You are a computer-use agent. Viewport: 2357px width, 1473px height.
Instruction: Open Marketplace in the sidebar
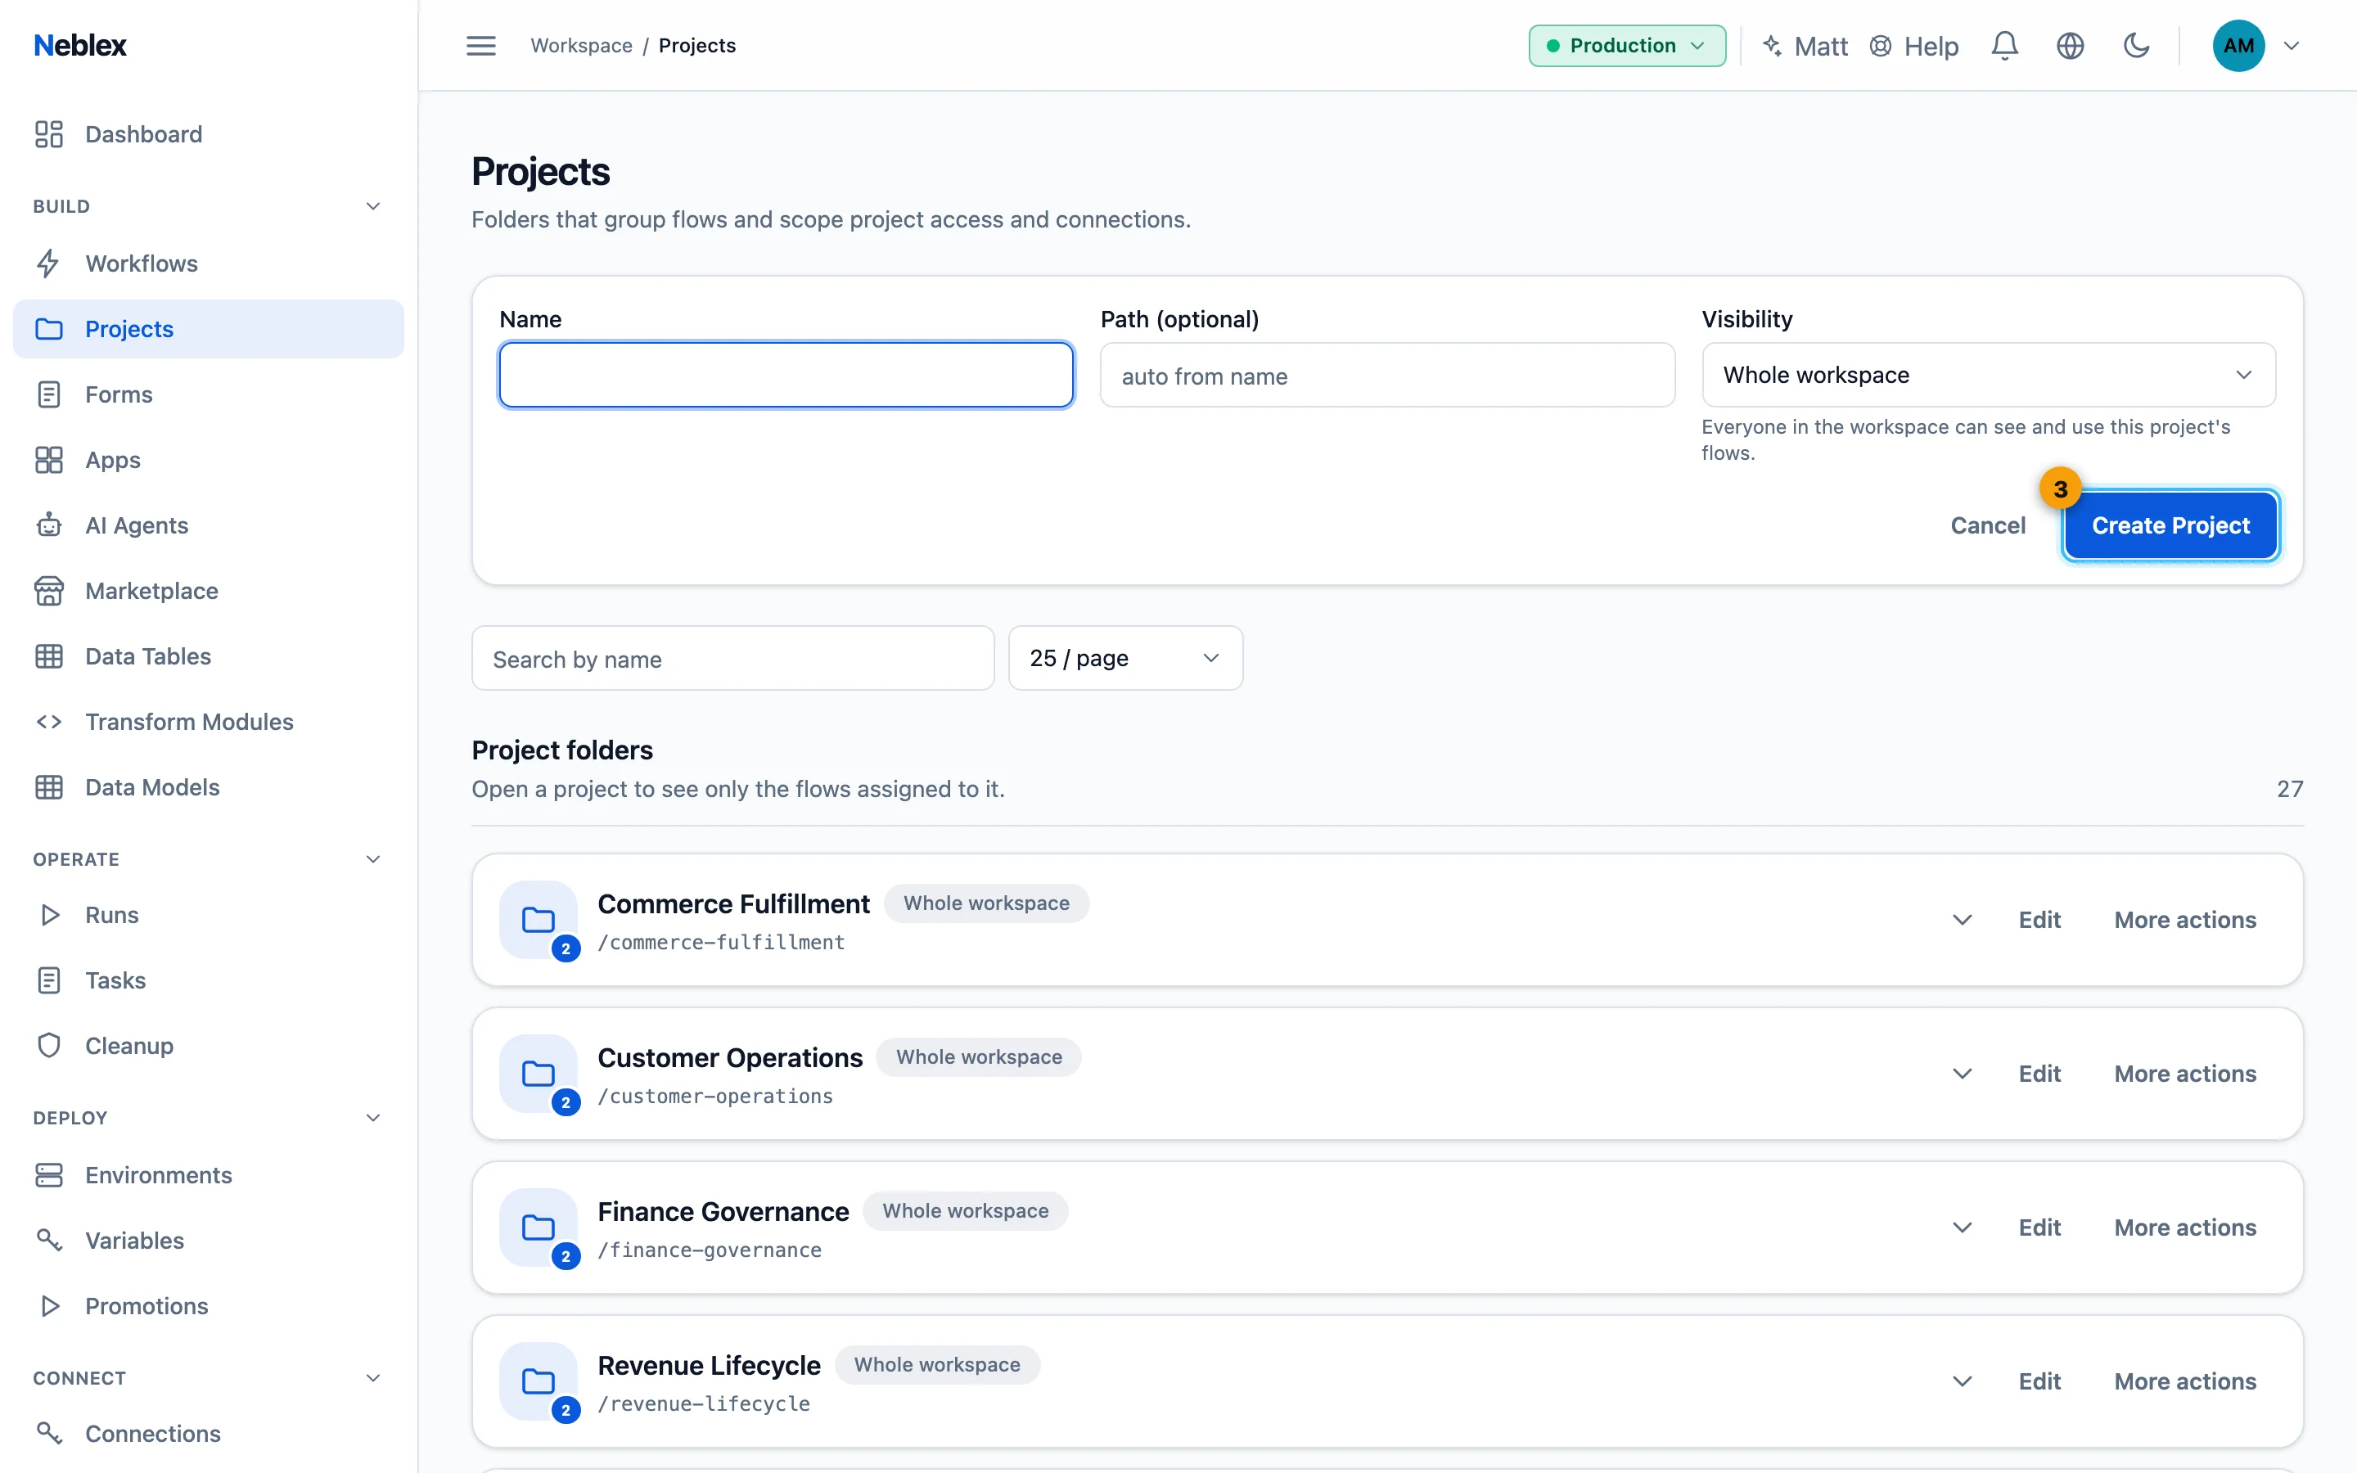tap(209, 590)
